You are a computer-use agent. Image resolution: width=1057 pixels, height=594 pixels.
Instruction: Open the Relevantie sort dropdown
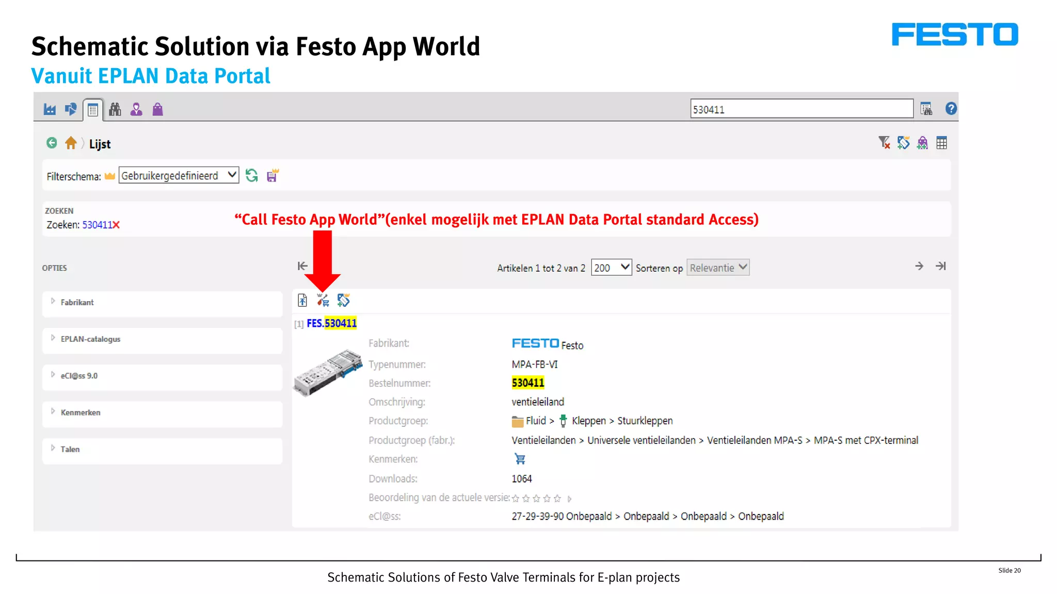coord(718,268)
